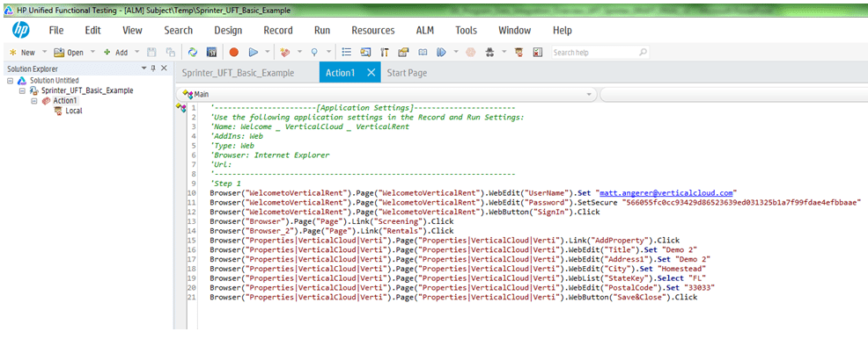Click the pink checkpoint icon in toolbar
The width and height of the screenshot is (868, 346).
coord(286,53)
